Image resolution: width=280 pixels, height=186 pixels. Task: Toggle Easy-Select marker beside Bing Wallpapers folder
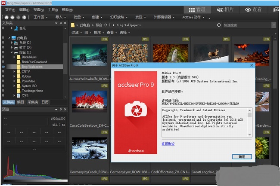pyautogui.click(x=3, y=67)
